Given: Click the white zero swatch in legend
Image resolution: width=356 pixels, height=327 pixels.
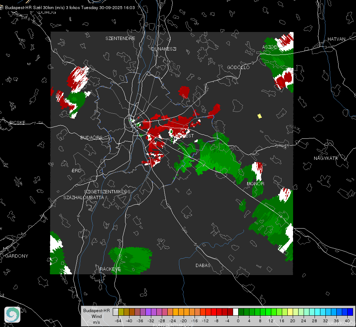Looking at the screenshot, I should [236, 312].
